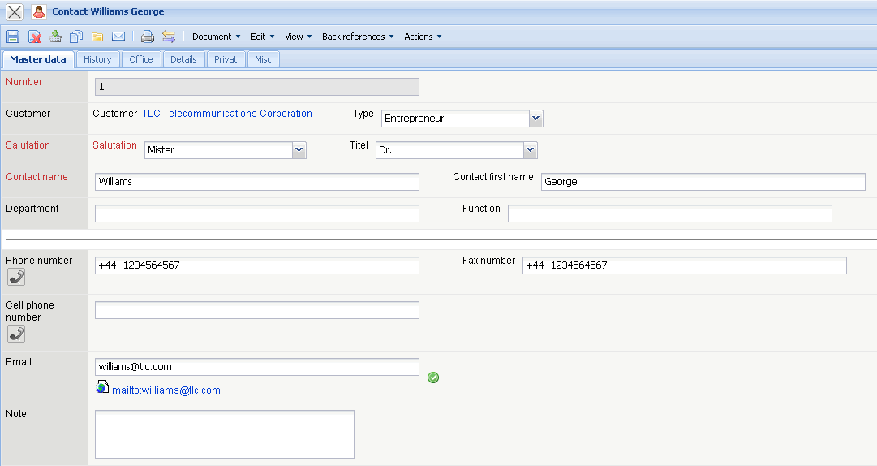The width and height of the screenshot is (877, 466).
Task: Open the TLC Telecommunications Corporation customer link
Action: coord(227,114)
